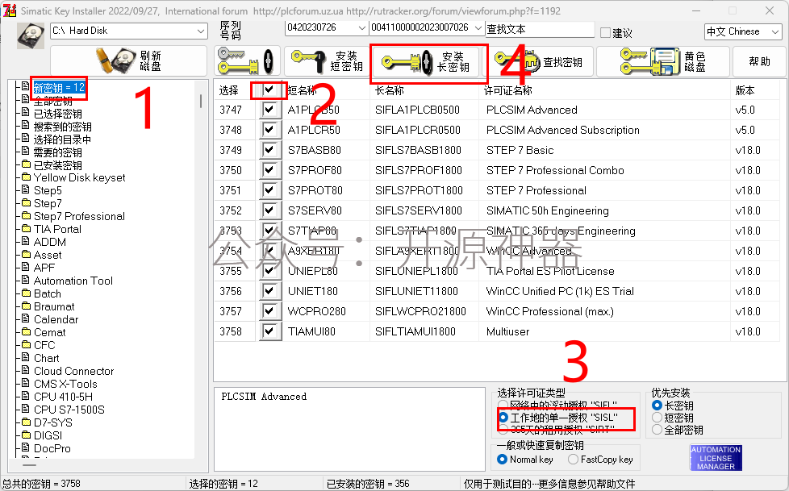Choose the 长密钥 priority radio
Image resolution: width=789 pixels, height=491 pixels.
point(657,405)
